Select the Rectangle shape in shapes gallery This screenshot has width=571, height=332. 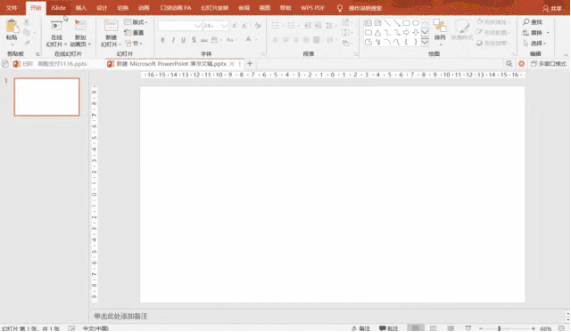tap(406, 23)
